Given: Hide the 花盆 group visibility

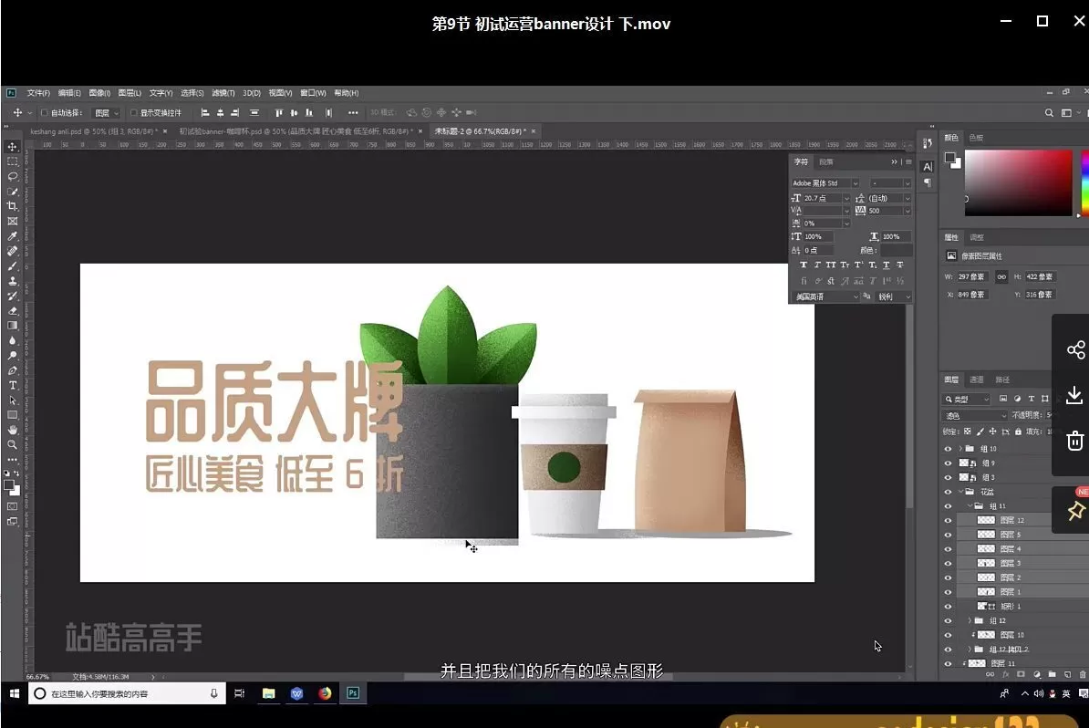Looking at the screenshot, I should point(949,490).
